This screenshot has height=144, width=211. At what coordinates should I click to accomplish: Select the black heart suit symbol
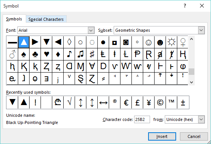coord(47,54)
